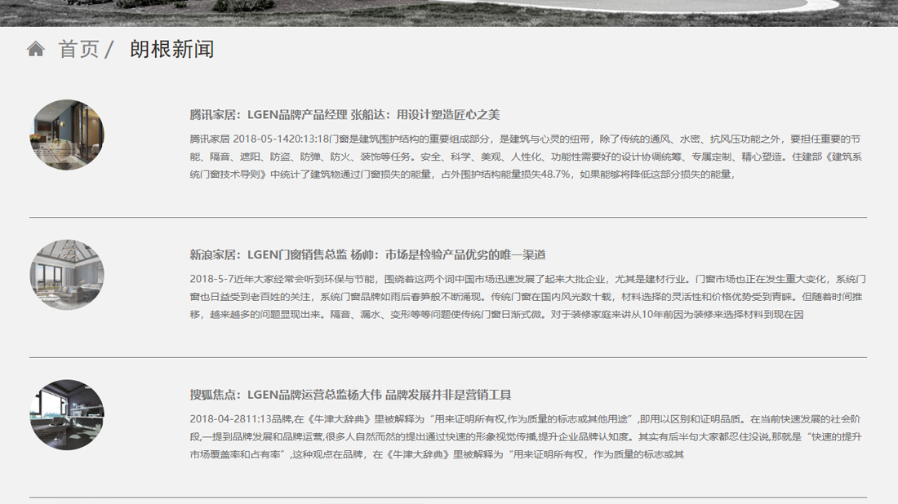View circular thumbnail of 搜狐焦点 article
This screenshot has width=898, height=504.
point(67,415)
